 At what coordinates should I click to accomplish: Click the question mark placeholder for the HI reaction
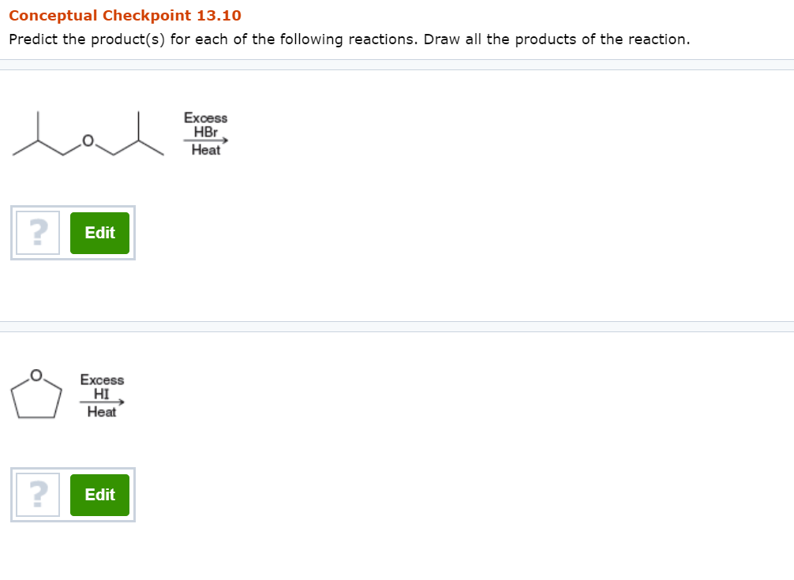pyautogui.click(x=37, y=495)
